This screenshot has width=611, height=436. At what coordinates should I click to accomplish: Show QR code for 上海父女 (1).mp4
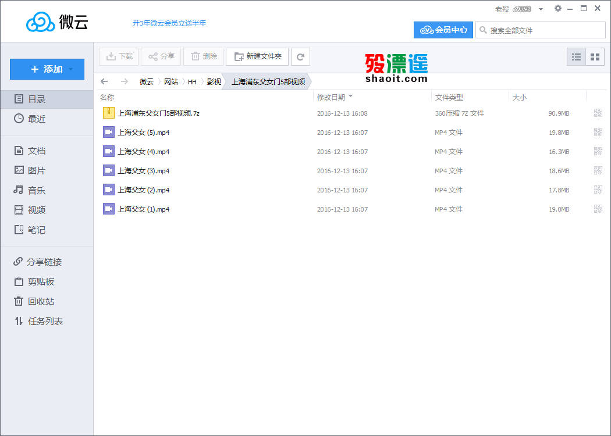click(598, 209)
